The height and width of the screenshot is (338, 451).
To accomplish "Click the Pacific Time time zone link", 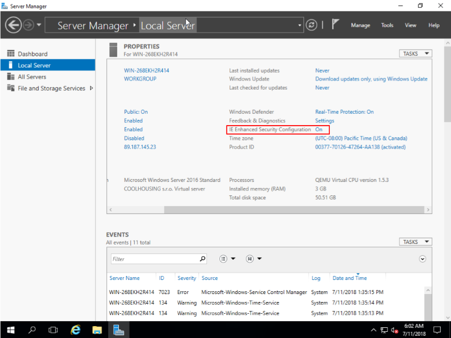I will click(x=361, y=138).
